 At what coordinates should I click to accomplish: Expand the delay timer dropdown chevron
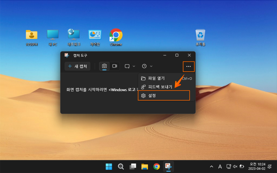tap(151, 66)
